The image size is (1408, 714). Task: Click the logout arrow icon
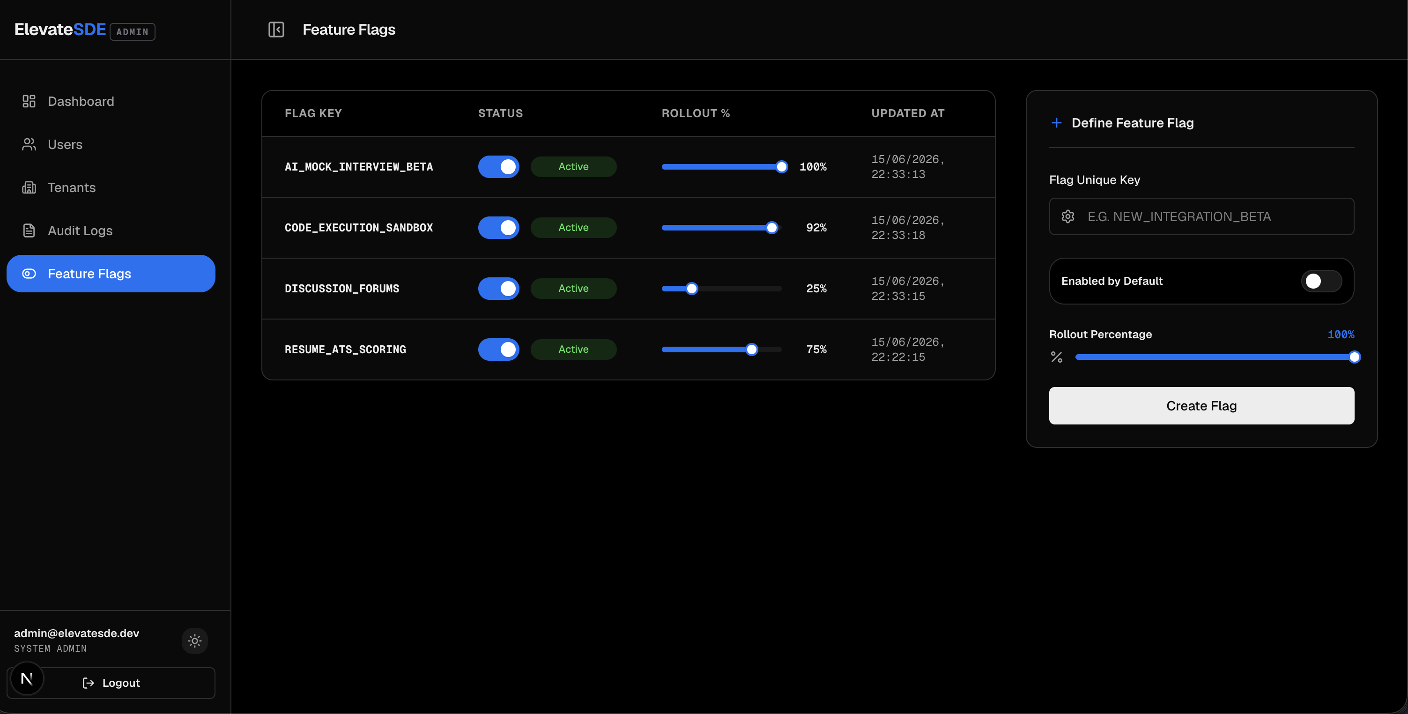coord(88,683)
